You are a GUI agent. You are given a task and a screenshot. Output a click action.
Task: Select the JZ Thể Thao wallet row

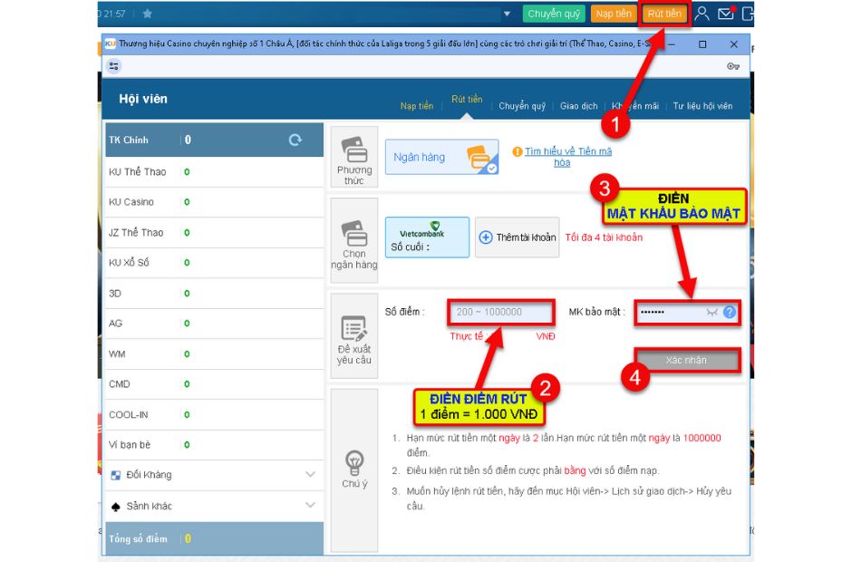(214, 233)
